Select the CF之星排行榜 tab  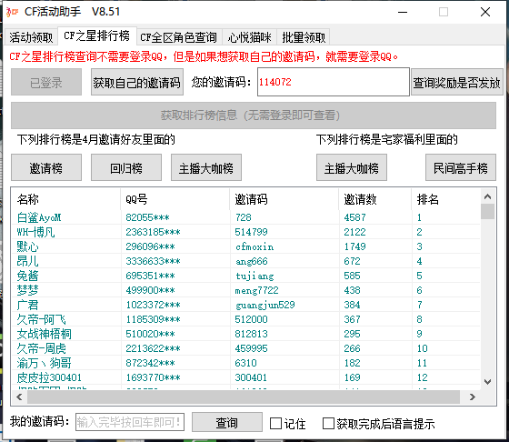(x=96, y=35)
